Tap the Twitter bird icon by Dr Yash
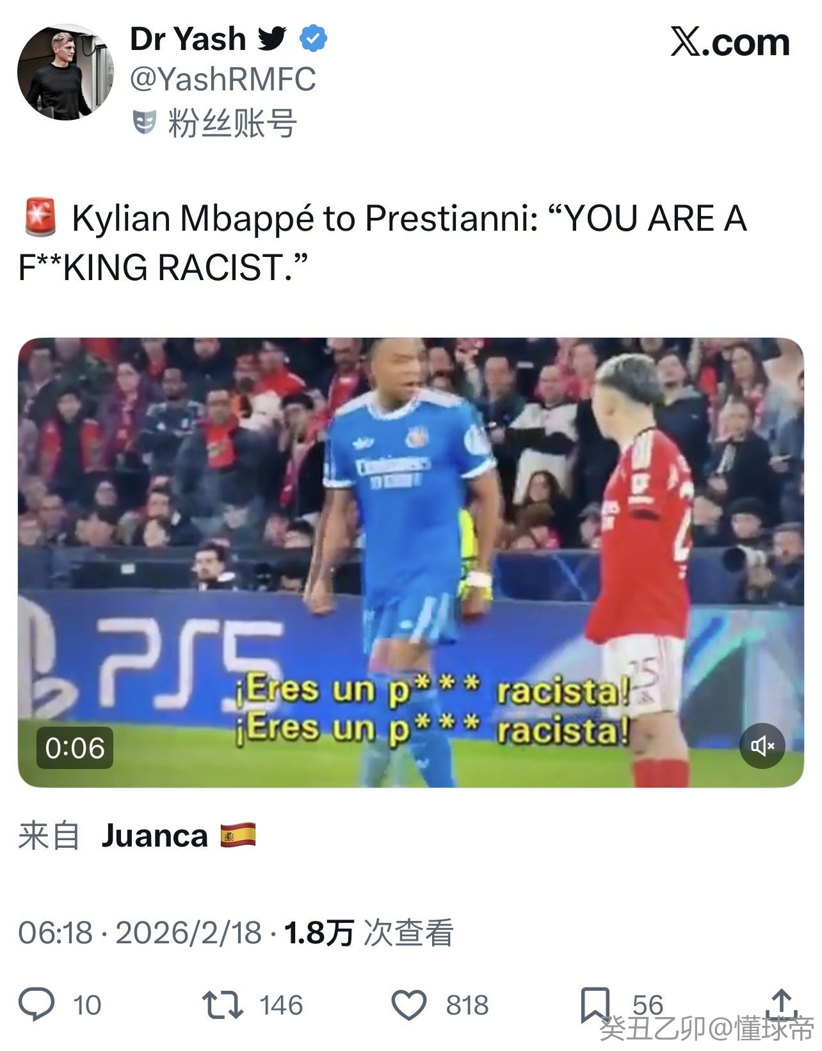The width and height of the screenshot is (822, 1051). [x=271, y=39]
